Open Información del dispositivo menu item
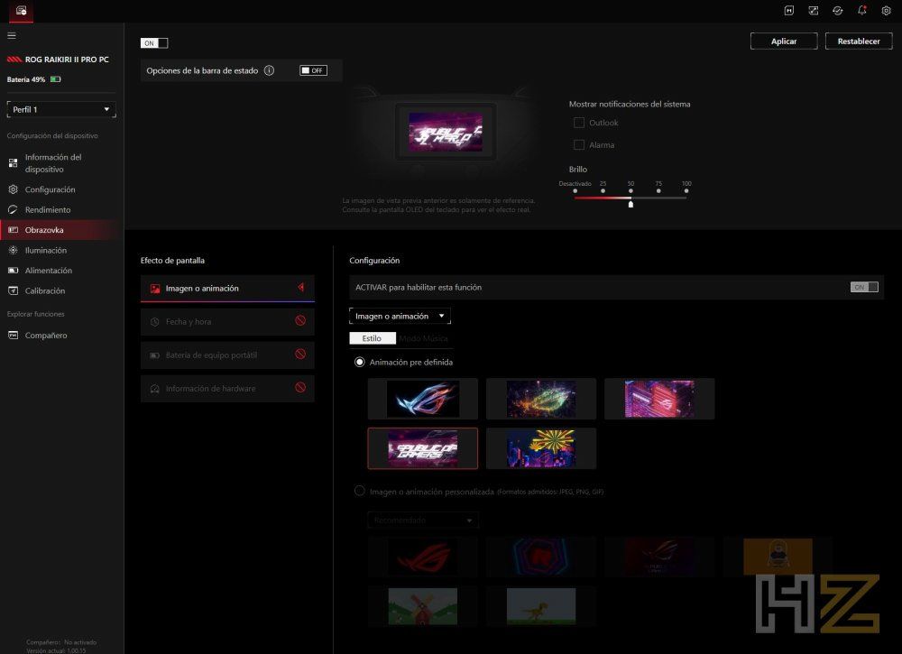Image resolution: width=902 pixels, height=654 pixels. pyautogui.click(x=61, y=163)
